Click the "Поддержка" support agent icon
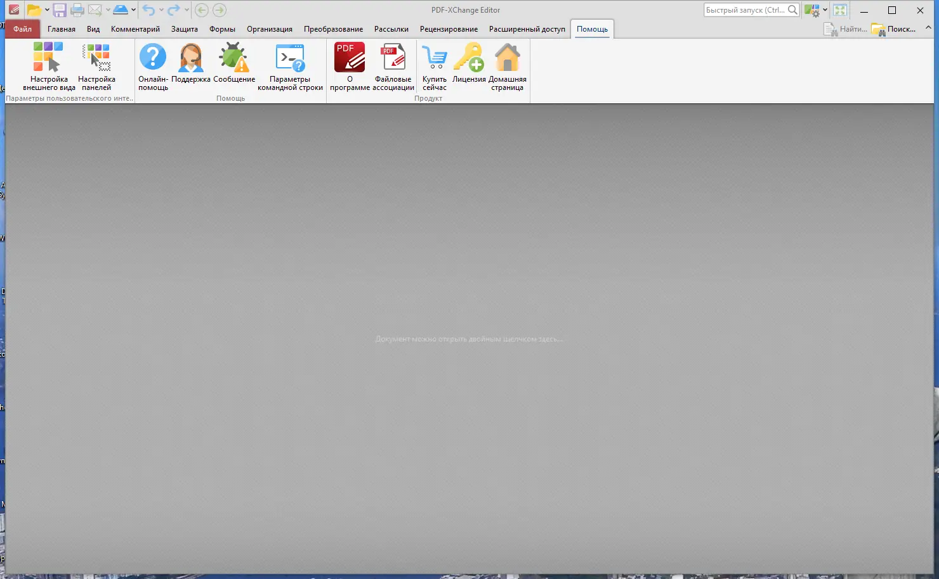 coord(191,63)
